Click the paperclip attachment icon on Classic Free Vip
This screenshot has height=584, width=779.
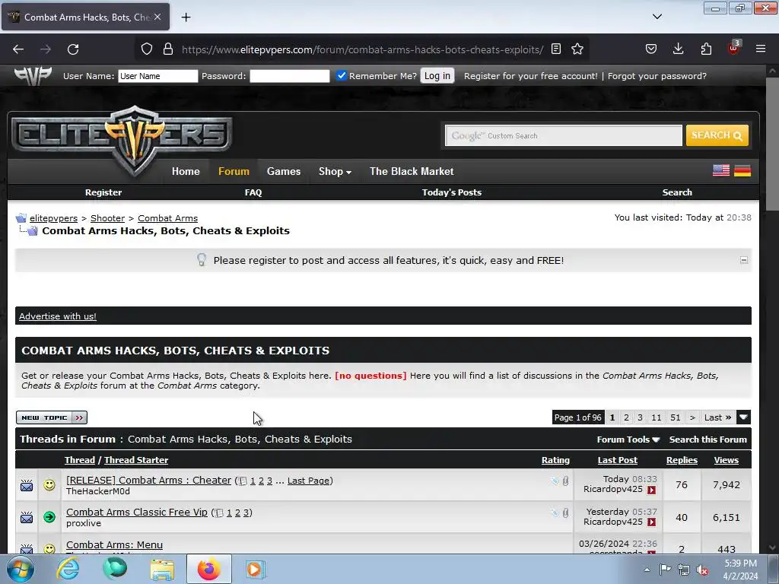tap(565, 513)
